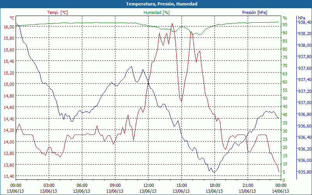Click humidity axis value "90"
312x195 pixels.
[x=285, y=33]
